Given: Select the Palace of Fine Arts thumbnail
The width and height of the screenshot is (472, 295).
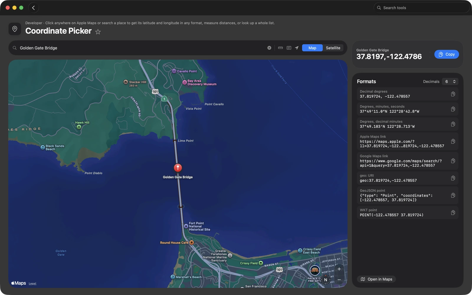Looking at the screenshot, I should coord(315,270).
